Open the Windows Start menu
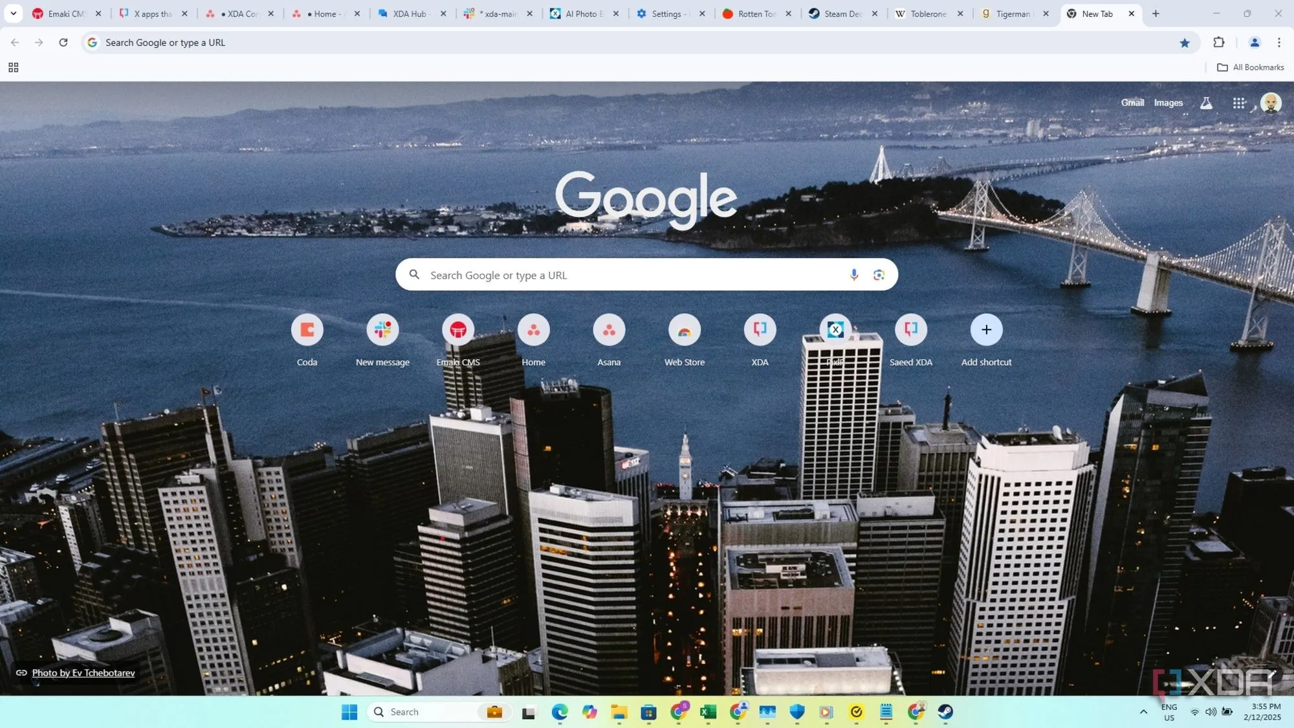Viewport: 1294px width, 728px height. coord(349,712)
